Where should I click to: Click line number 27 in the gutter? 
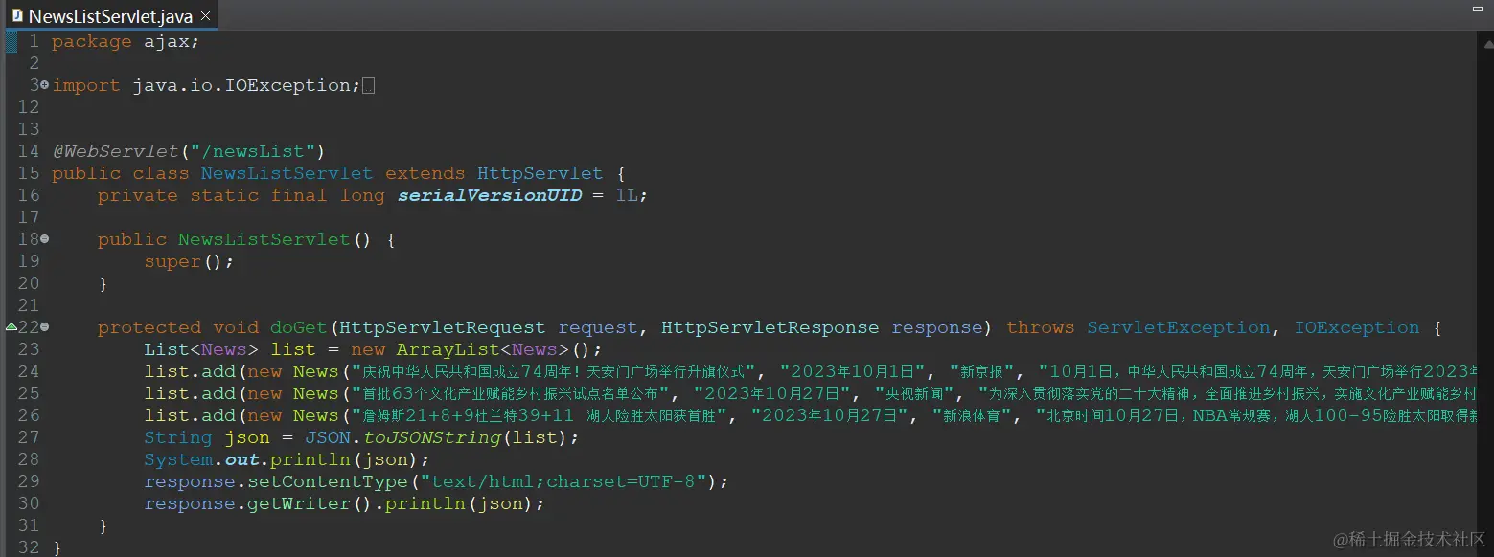[29, 437]
